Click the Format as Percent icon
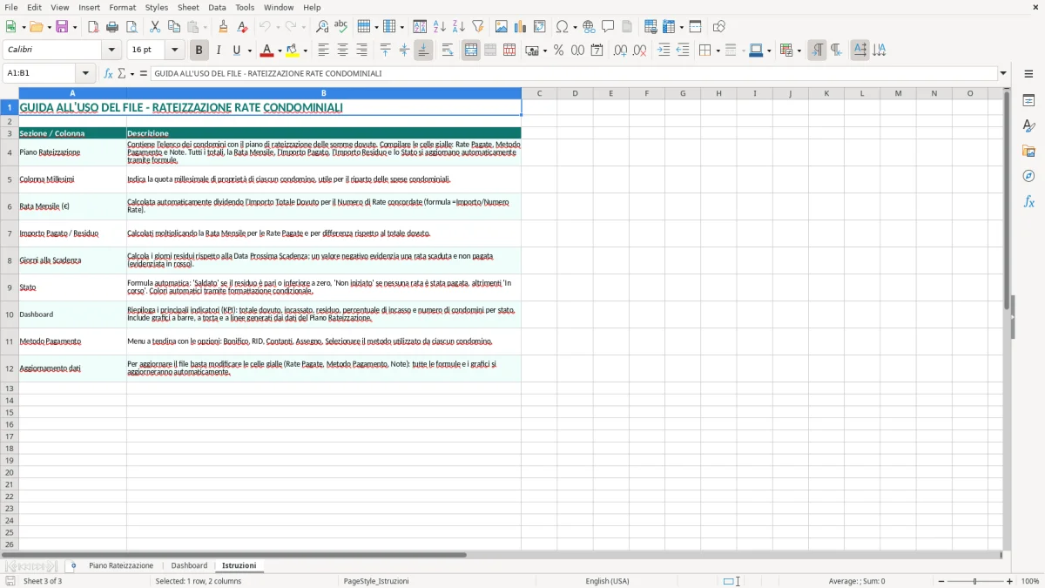 558,51
